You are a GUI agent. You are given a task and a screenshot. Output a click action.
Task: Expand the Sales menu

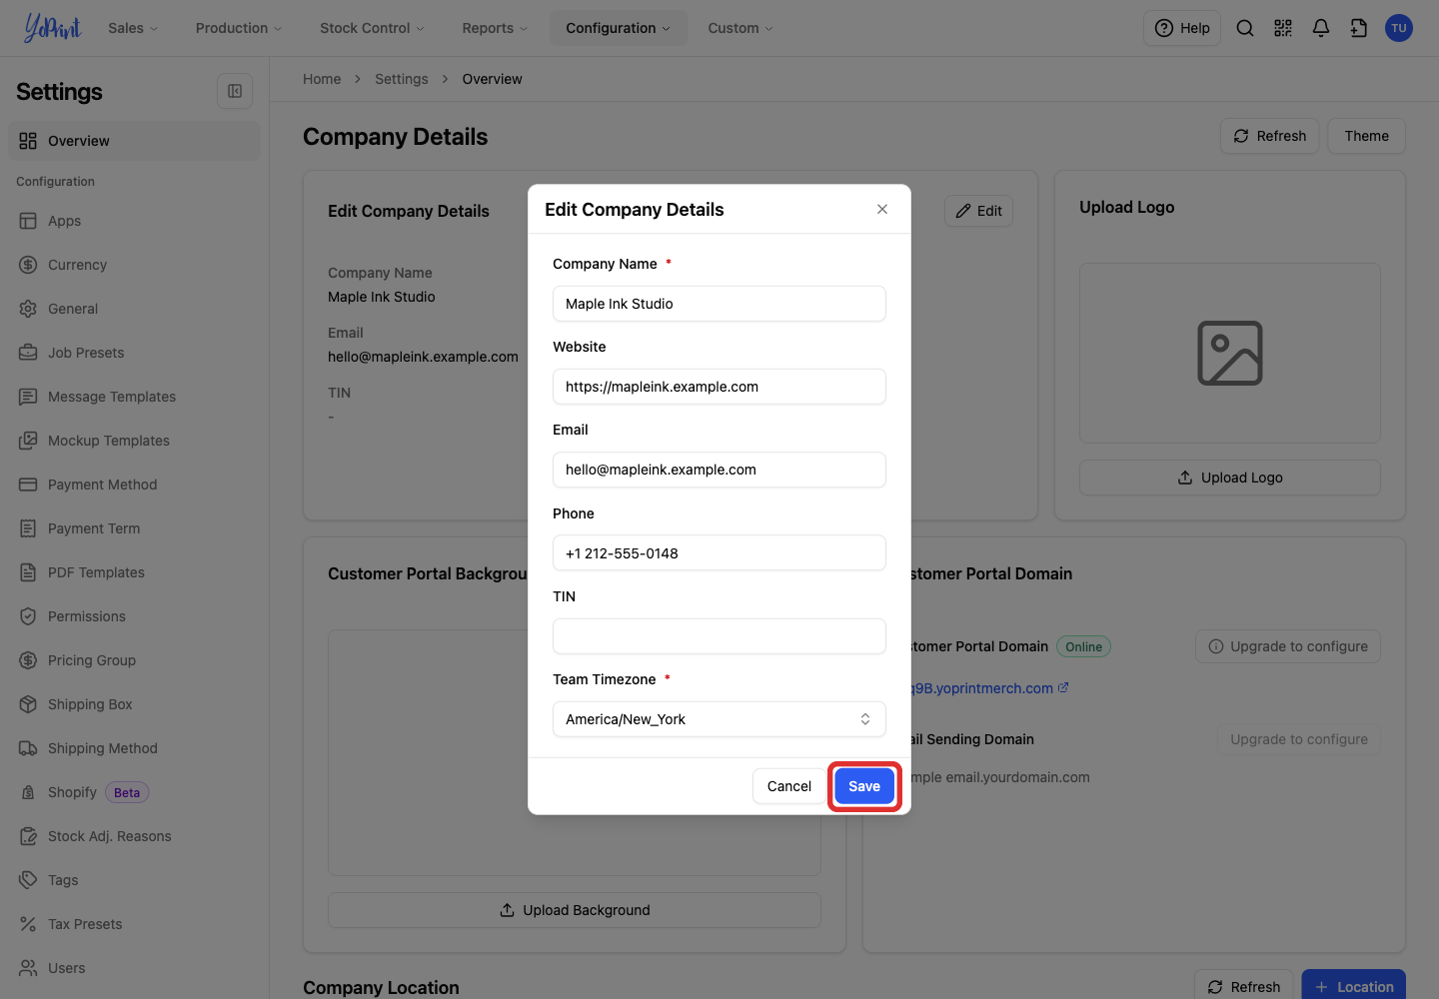133,28
